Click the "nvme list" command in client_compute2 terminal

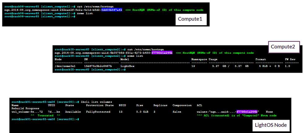click(x=135, y=56)
